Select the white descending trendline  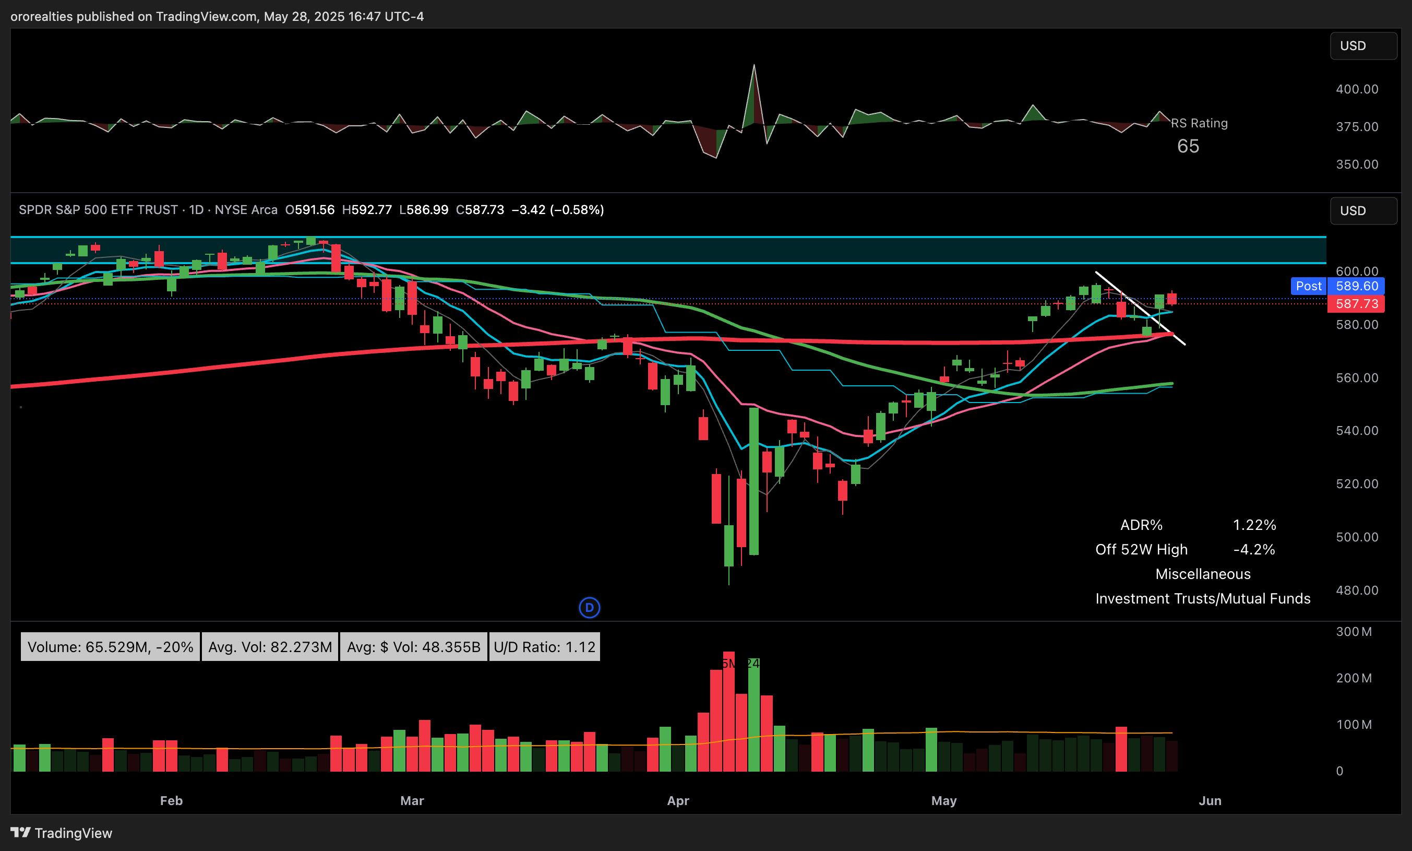pyautogui.click(x=1140, y=309)
